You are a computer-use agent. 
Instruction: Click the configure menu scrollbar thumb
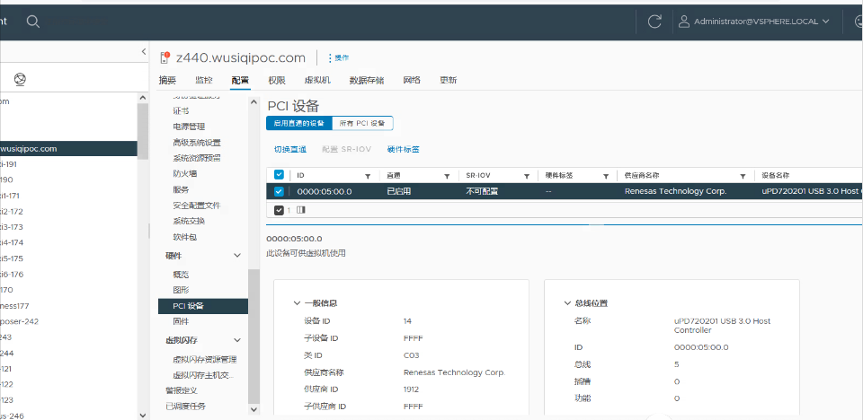[x=254, y=337]
